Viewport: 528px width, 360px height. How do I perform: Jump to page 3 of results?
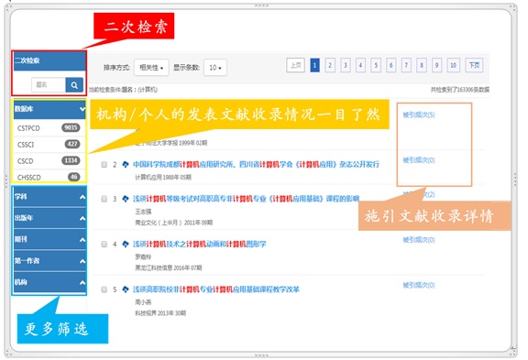346,65
